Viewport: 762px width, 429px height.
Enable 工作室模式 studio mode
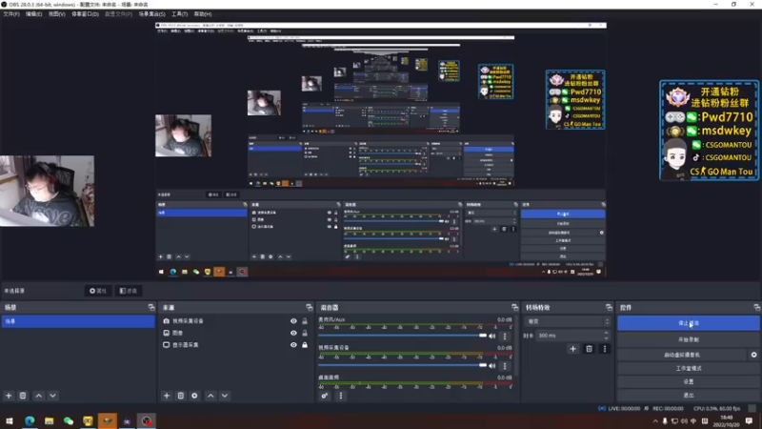688,368
